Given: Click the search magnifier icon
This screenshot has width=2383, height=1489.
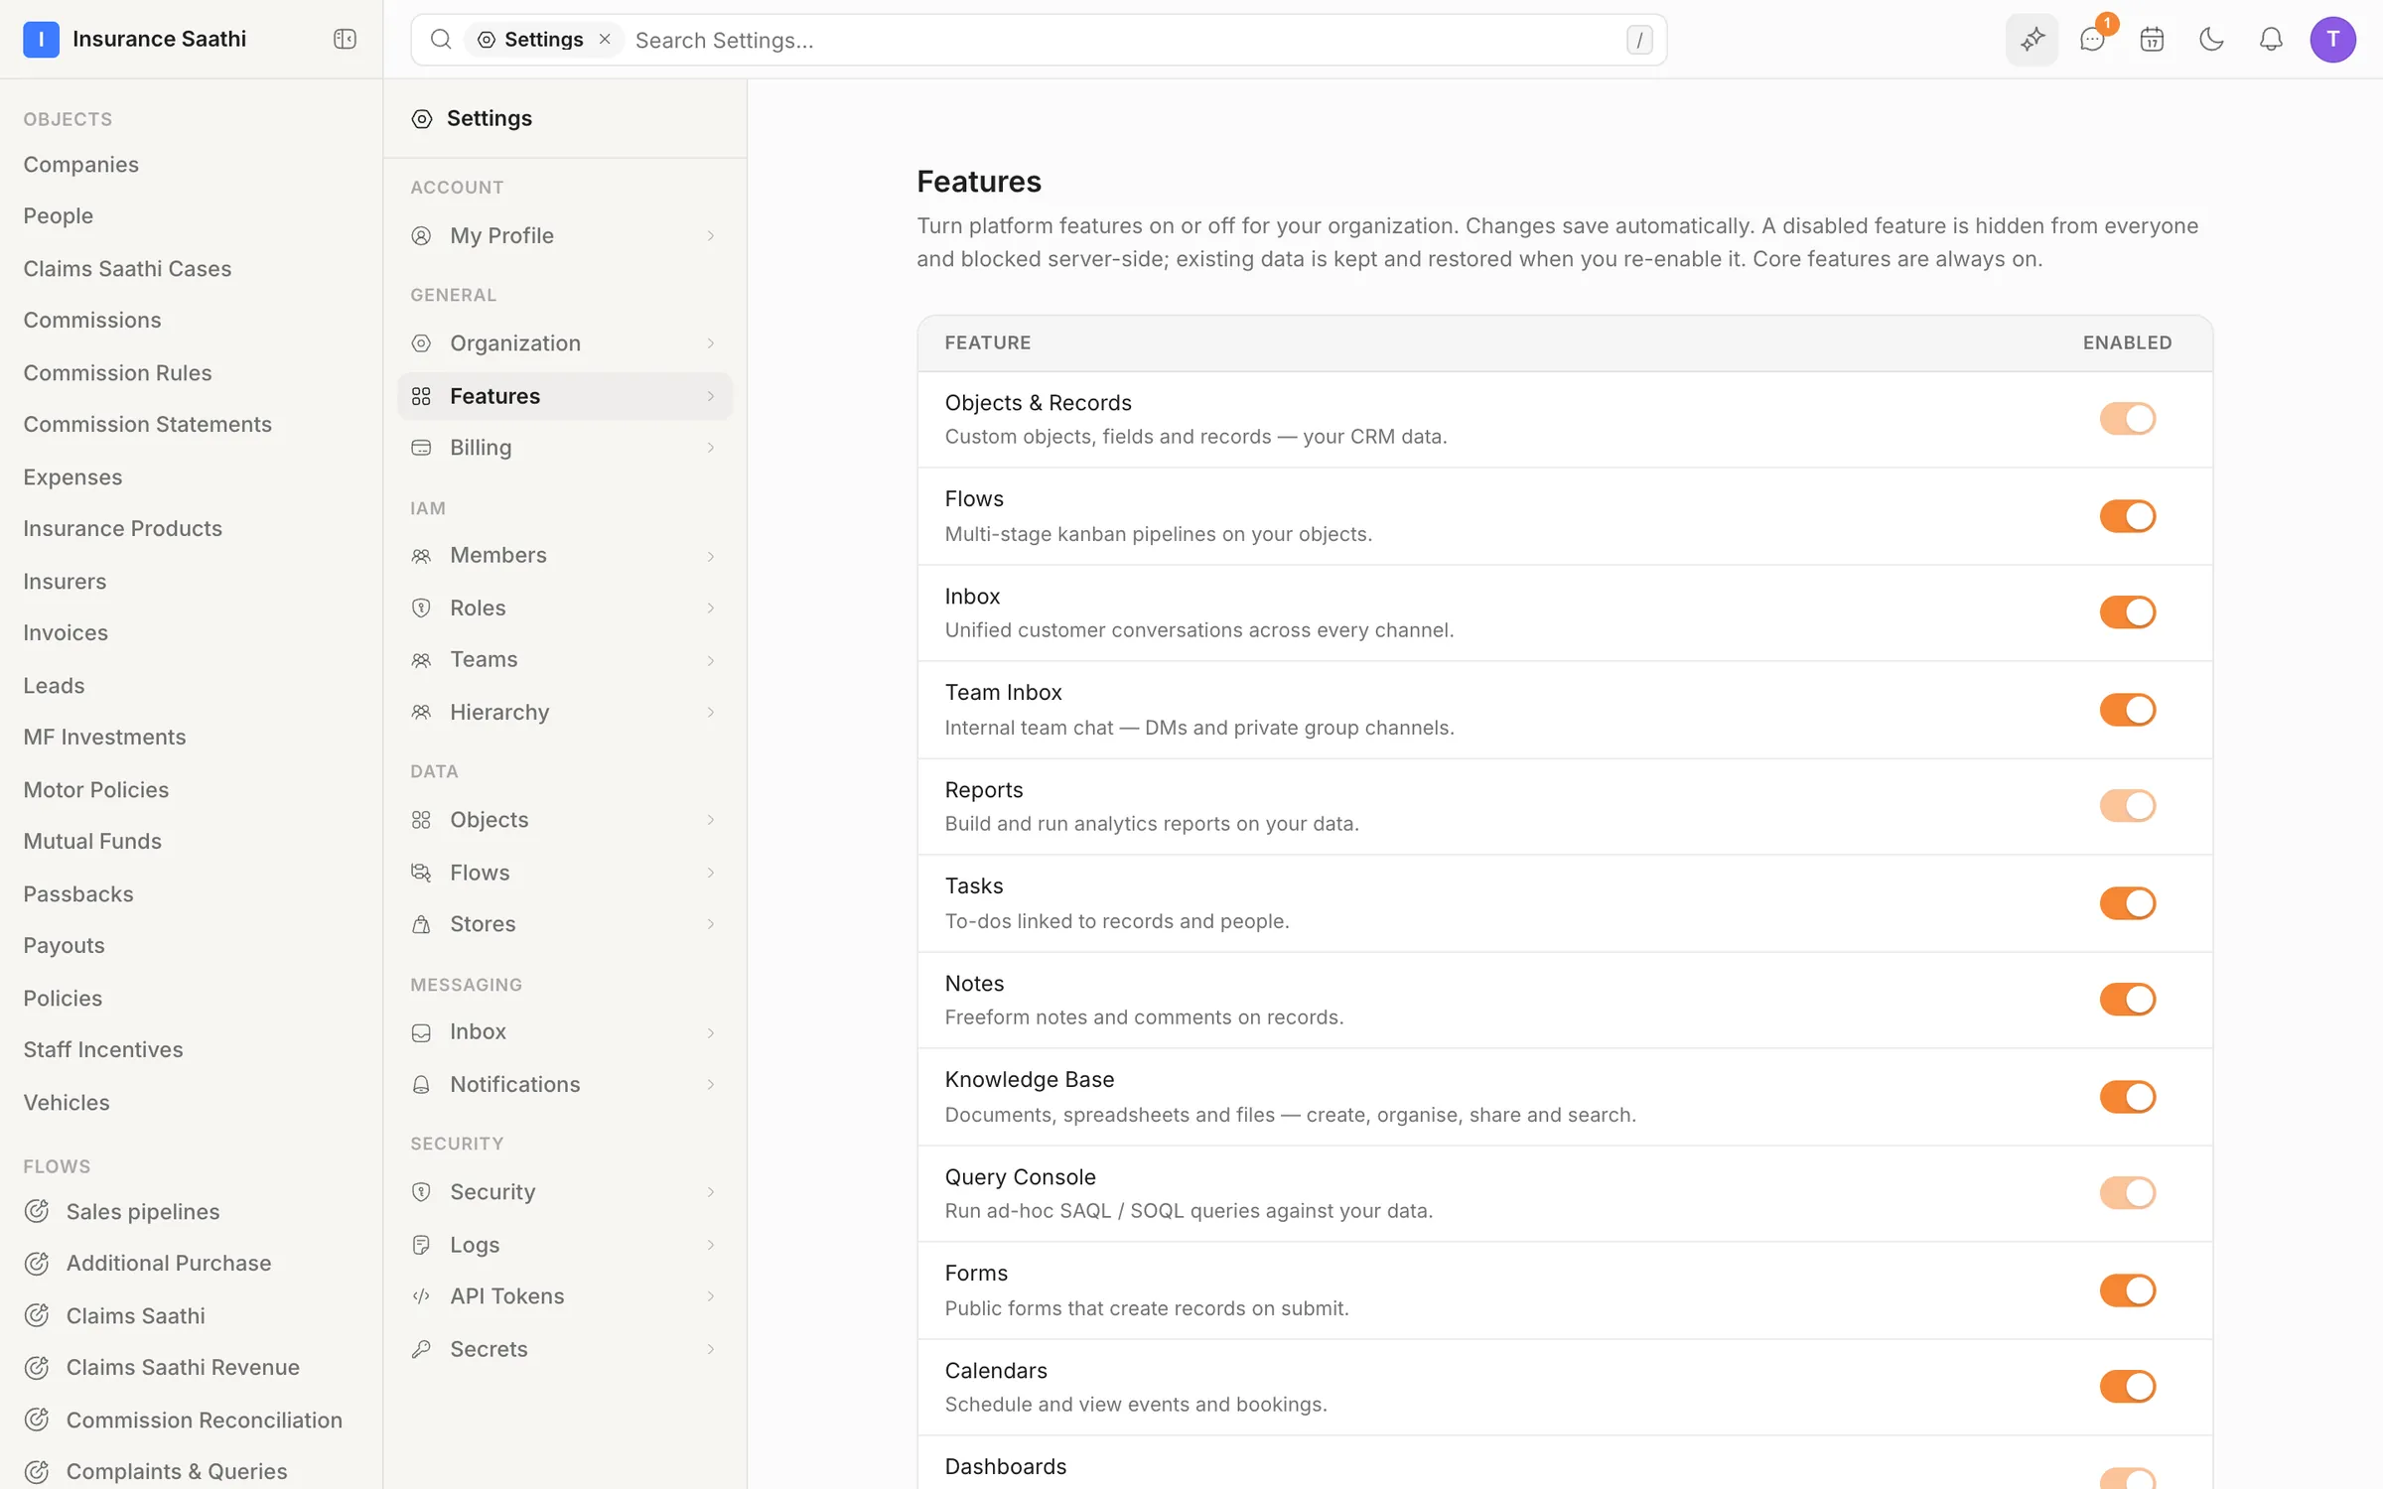Looking at the screenshot, I should (441, 40).
